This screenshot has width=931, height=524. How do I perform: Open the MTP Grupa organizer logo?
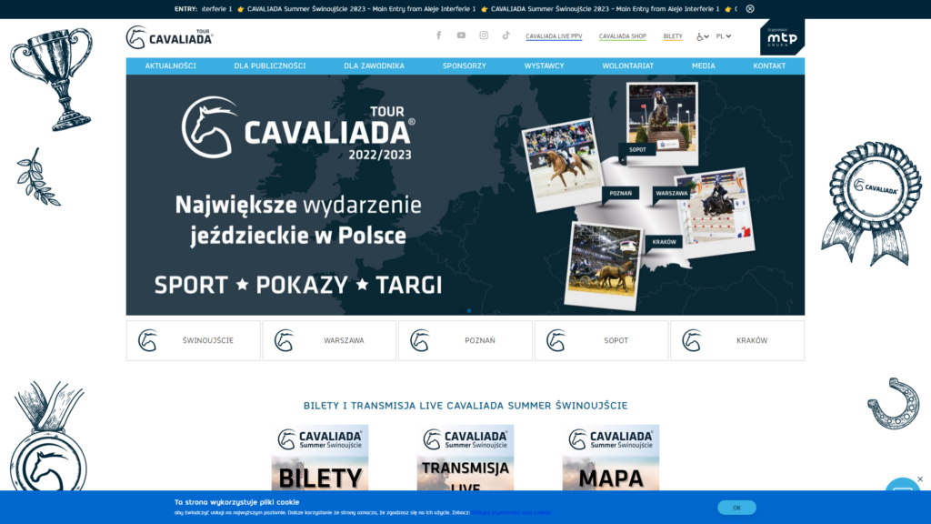point(782,37)
